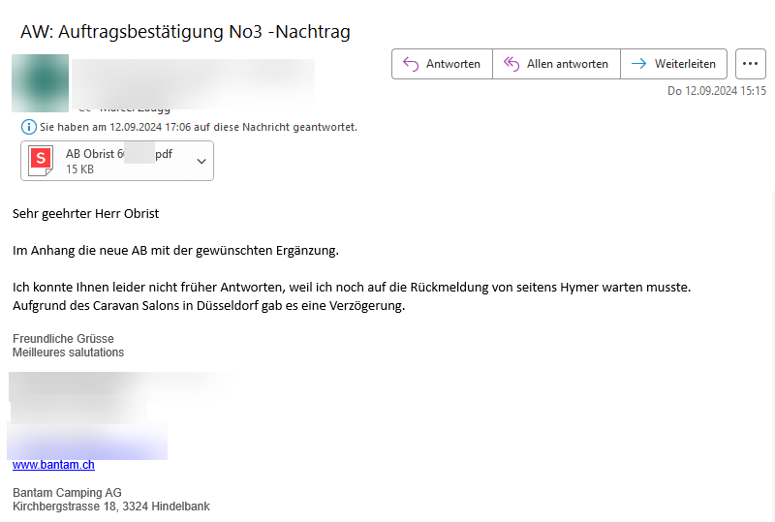Click the info icon in the replied notice

[x=28, y=127]
